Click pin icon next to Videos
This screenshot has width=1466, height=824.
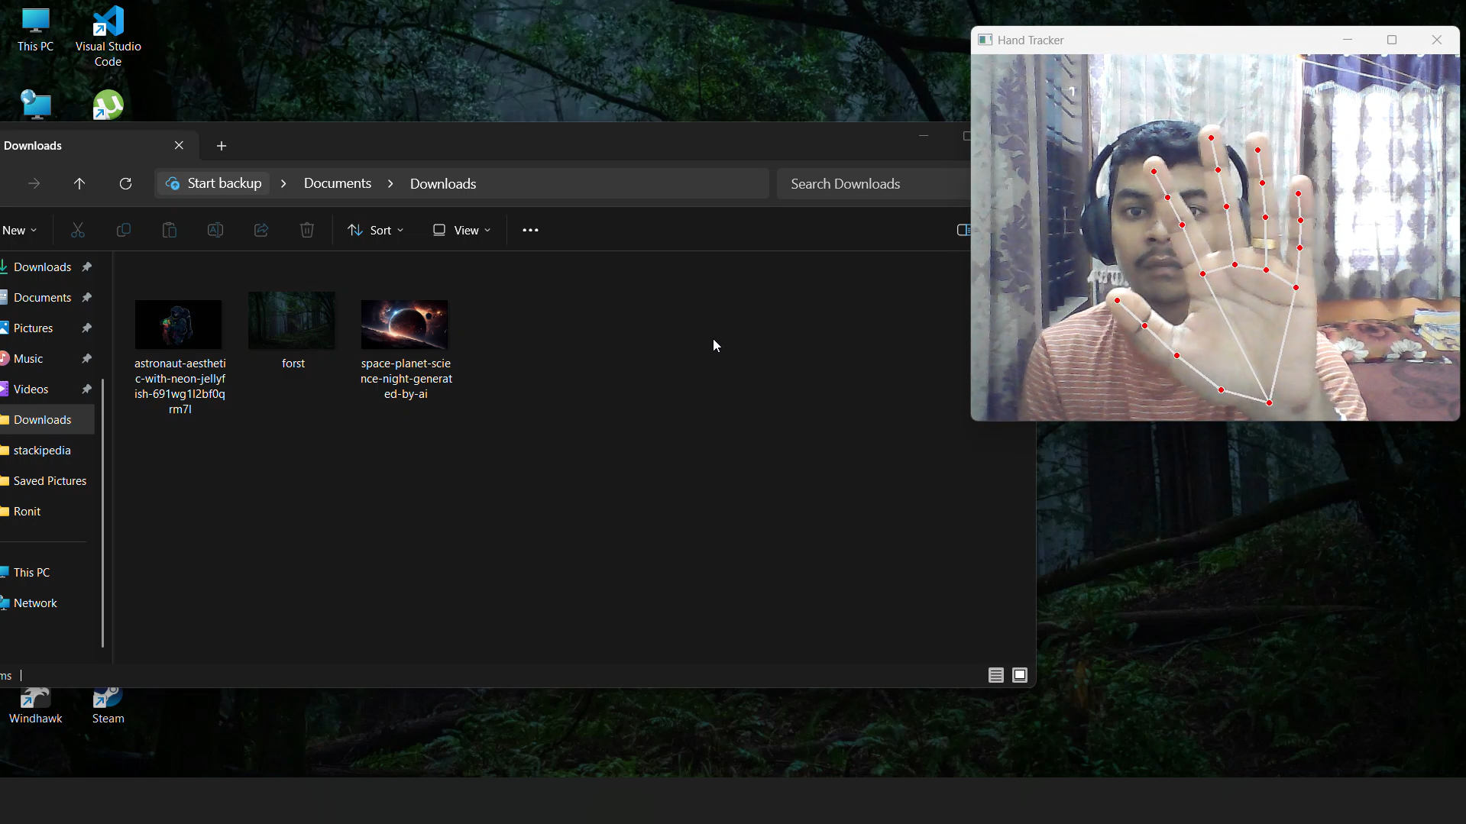(x=87, y=389)
